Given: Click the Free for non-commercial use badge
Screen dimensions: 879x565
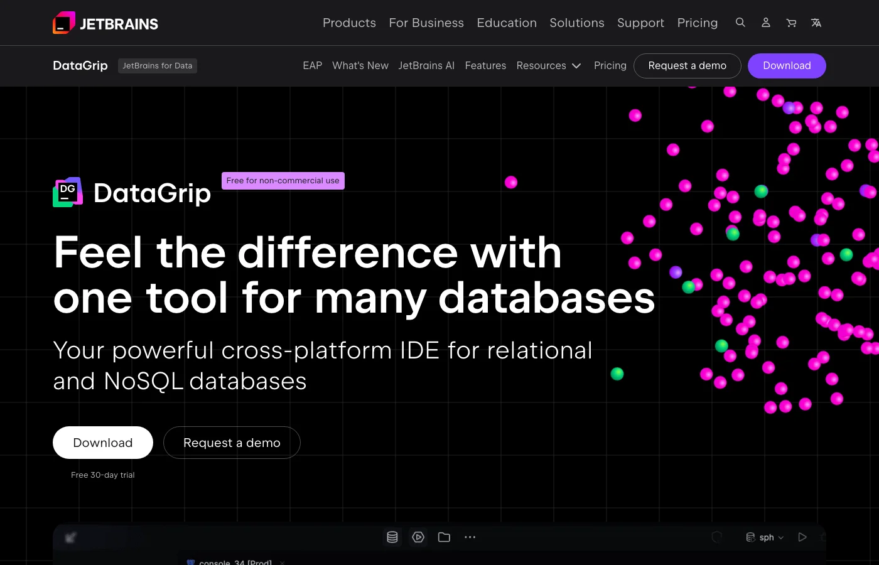Looking at the screenshot, I should tap(283, 181).
